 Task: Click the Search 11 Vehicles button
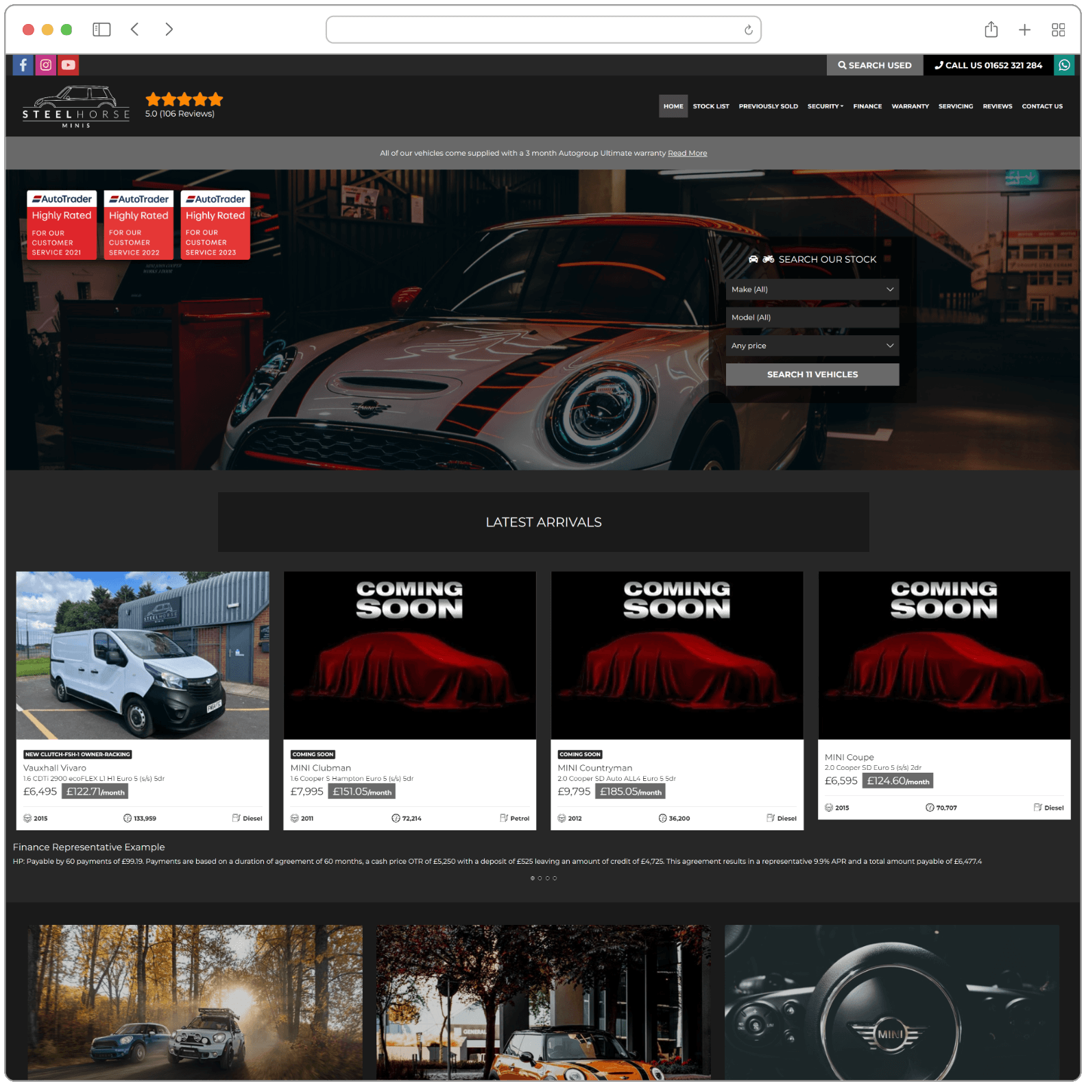click(812, 374)
